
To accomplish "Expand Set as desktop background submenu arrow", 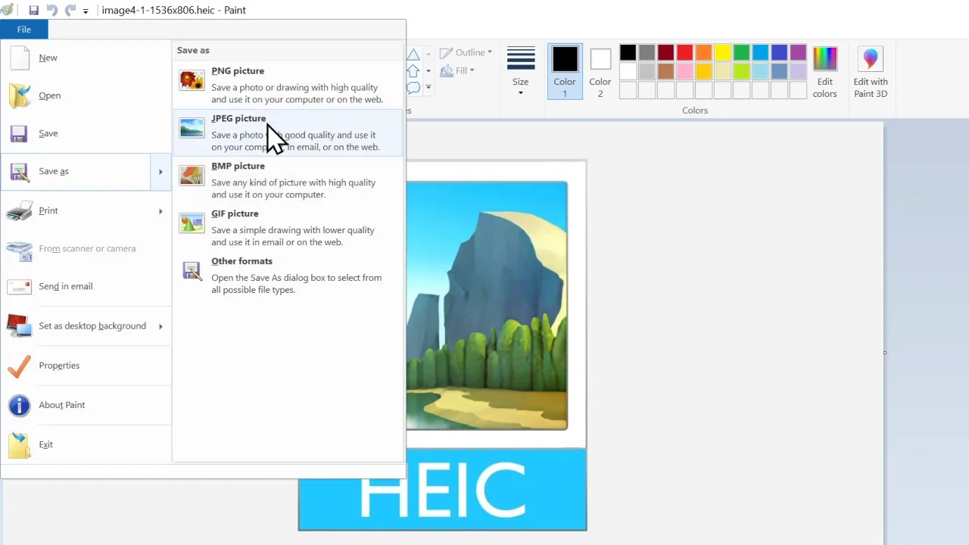I will click(160, 326).
